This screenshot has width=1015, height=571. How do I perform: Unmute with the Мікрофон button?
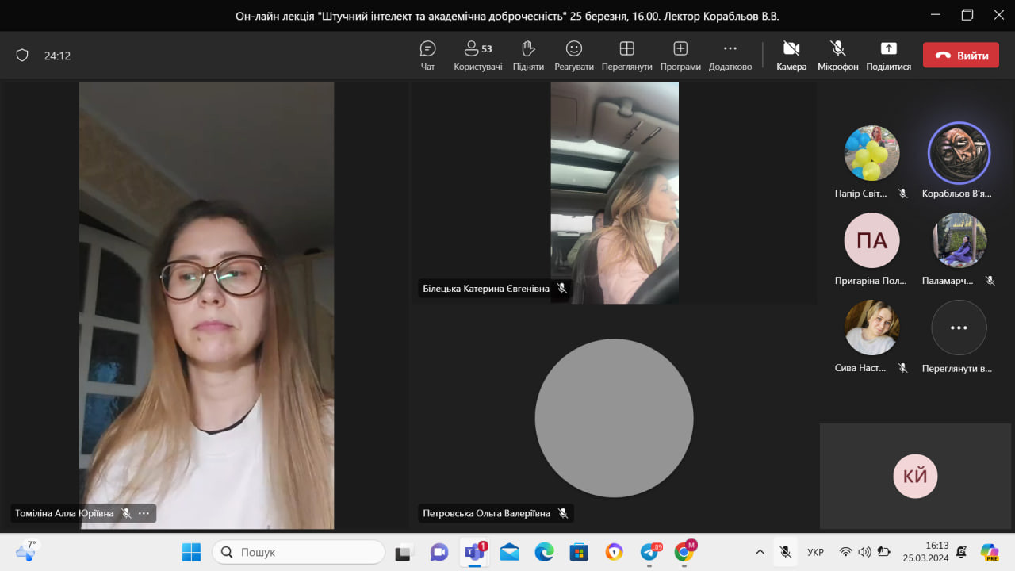[838, 56]
